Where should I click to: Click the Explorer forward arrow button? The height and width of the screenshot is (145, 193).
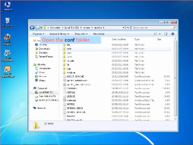(x=37, y=27)
